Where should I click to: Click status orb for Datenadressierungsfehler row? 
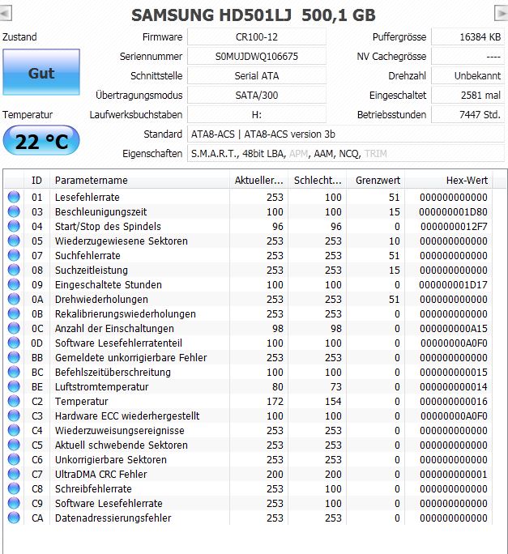[14, 518]
